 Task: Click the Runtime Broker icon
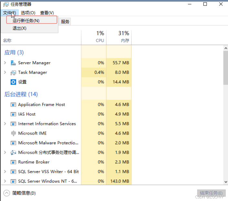point(13,162)
